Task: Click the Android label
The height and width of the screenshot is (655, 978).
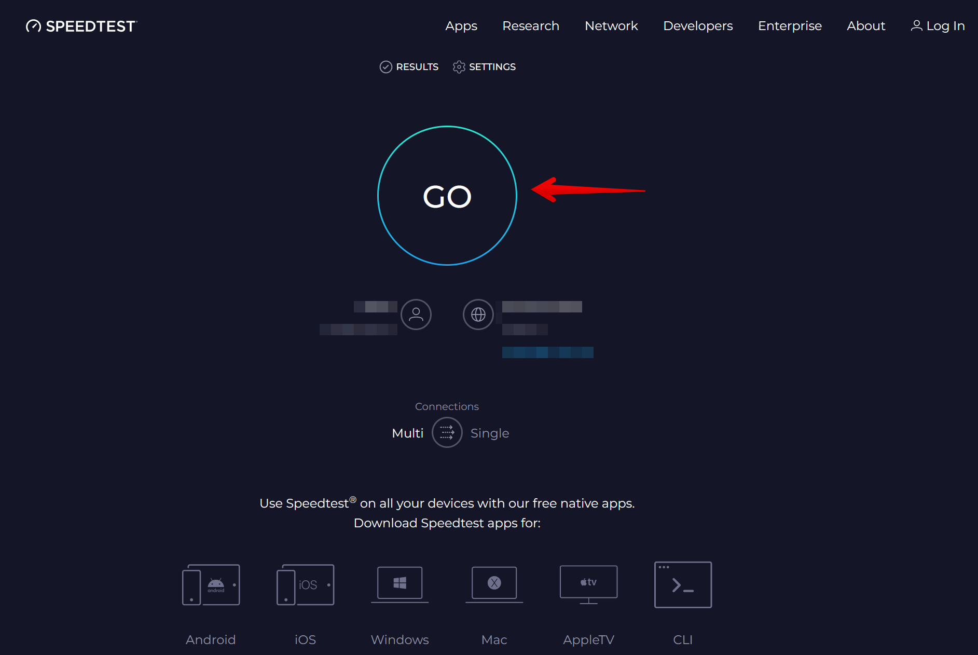Action: (211, 640)
